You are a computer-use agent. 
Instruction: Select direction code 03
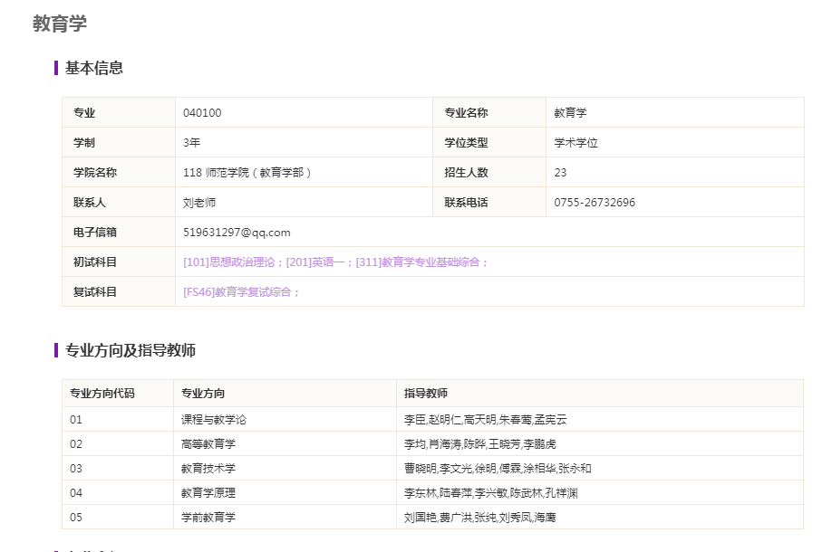pos(76,469)
